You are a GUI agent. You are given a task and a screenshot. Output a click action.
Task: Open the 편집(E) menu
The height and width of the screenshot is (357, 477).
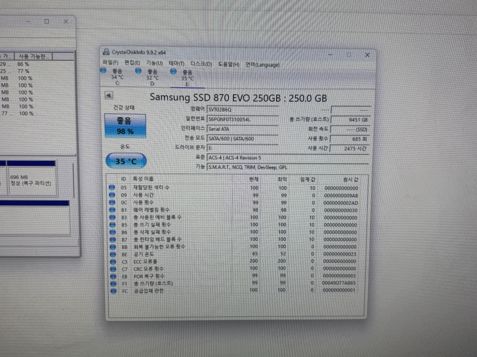132,63
